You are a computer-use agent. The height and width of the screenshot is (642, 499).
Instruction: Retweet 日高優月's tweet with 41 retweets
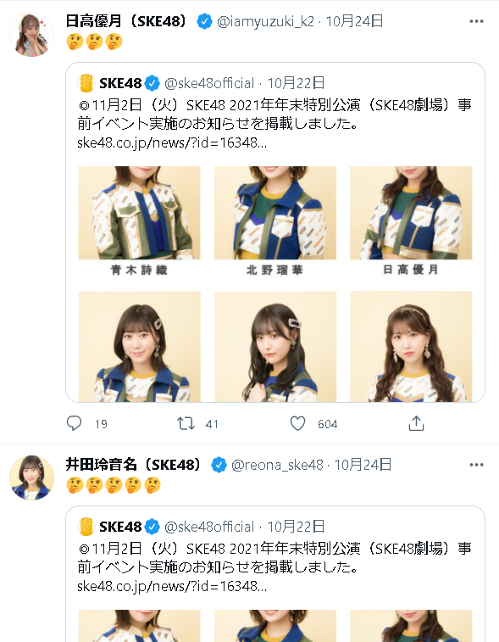pyautogui.click(x=186, y=423)
